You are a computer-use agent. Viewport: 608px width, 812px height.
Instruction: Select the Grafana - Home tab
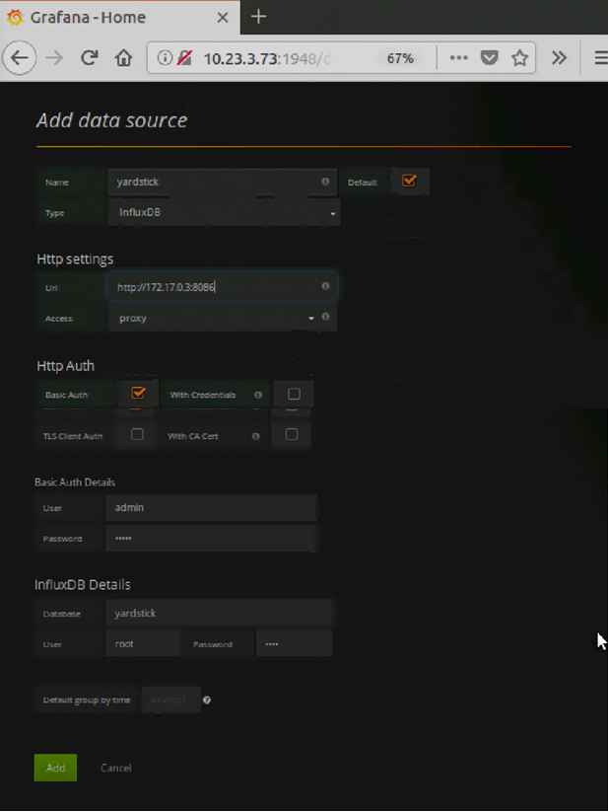click(x=120, y=18)
